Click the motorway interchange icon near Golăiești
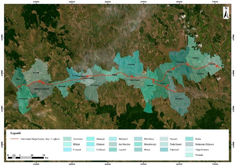The height and width of the screenshot is (166, 235). 217,66
